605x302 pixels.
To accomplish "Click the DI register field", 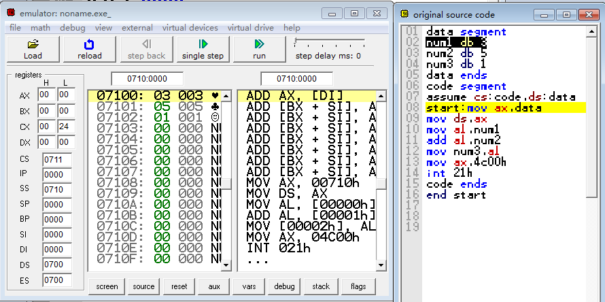I will coord(57,250).
